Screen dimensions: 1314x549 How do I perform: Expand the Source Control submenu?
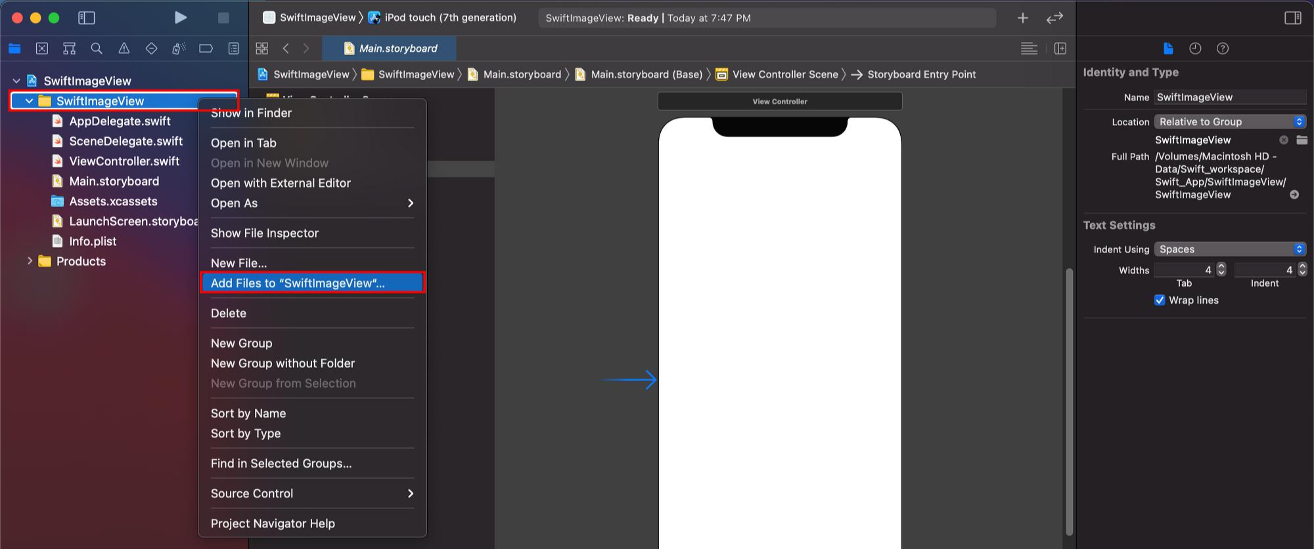[x=312, y=493]
